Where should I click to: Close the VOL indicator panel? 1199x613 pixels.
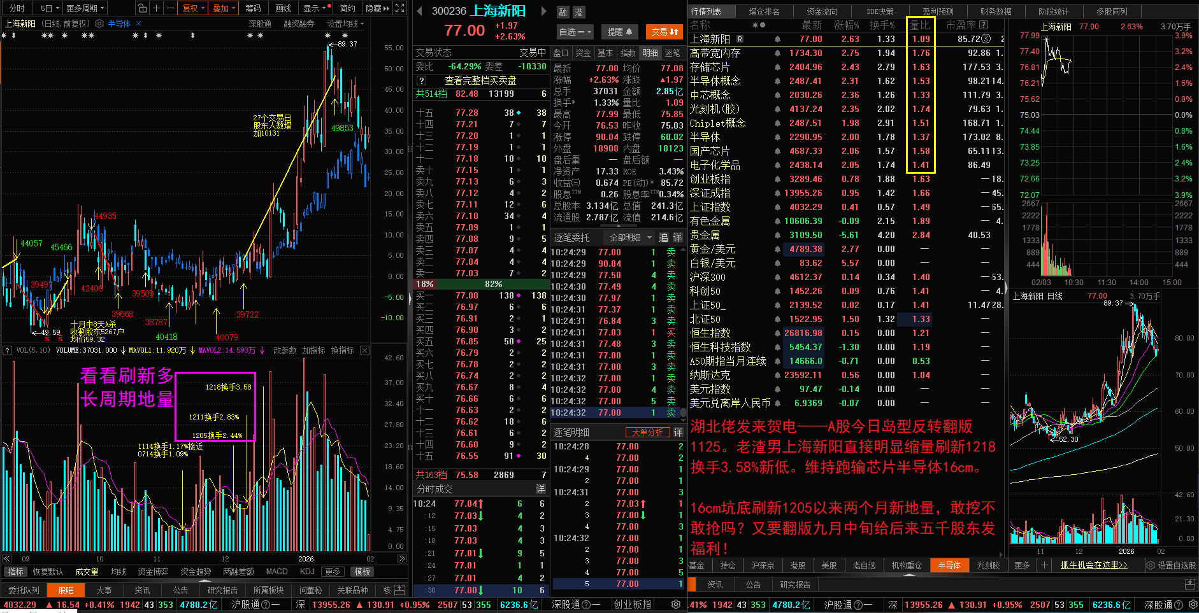pos(364,350)
